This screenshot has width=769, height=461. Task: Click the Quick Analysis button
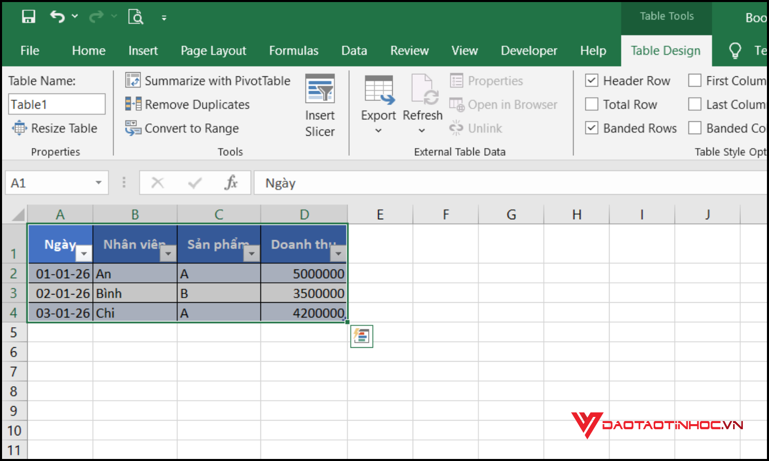coord(361,336)
